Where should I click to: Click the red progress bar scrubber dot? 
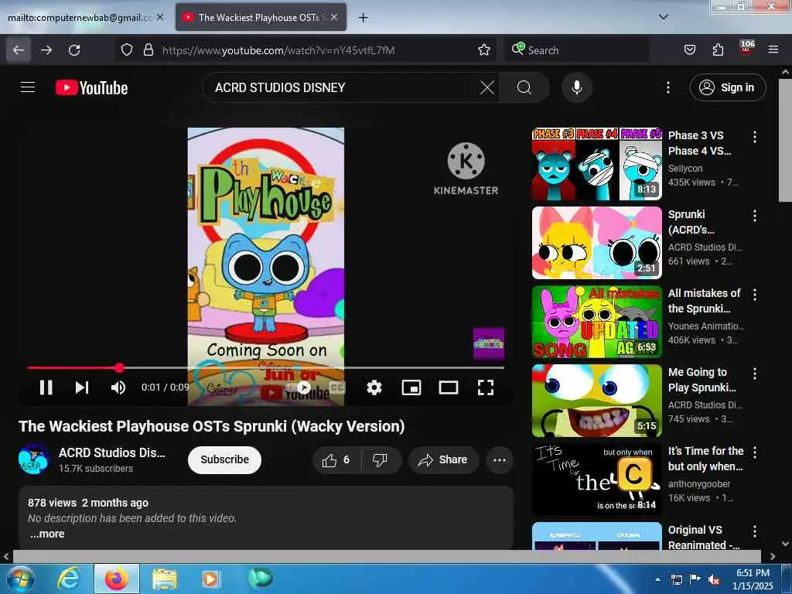[119, 367]
